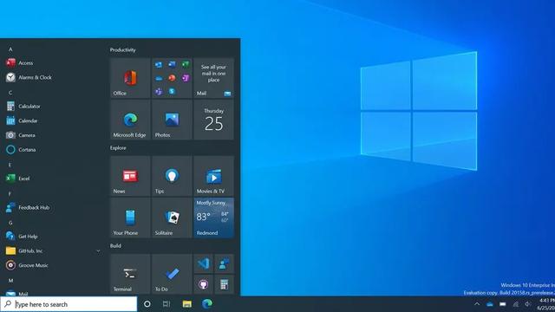
Task: Open the Tips tile
Action: [x=172, y=176]
